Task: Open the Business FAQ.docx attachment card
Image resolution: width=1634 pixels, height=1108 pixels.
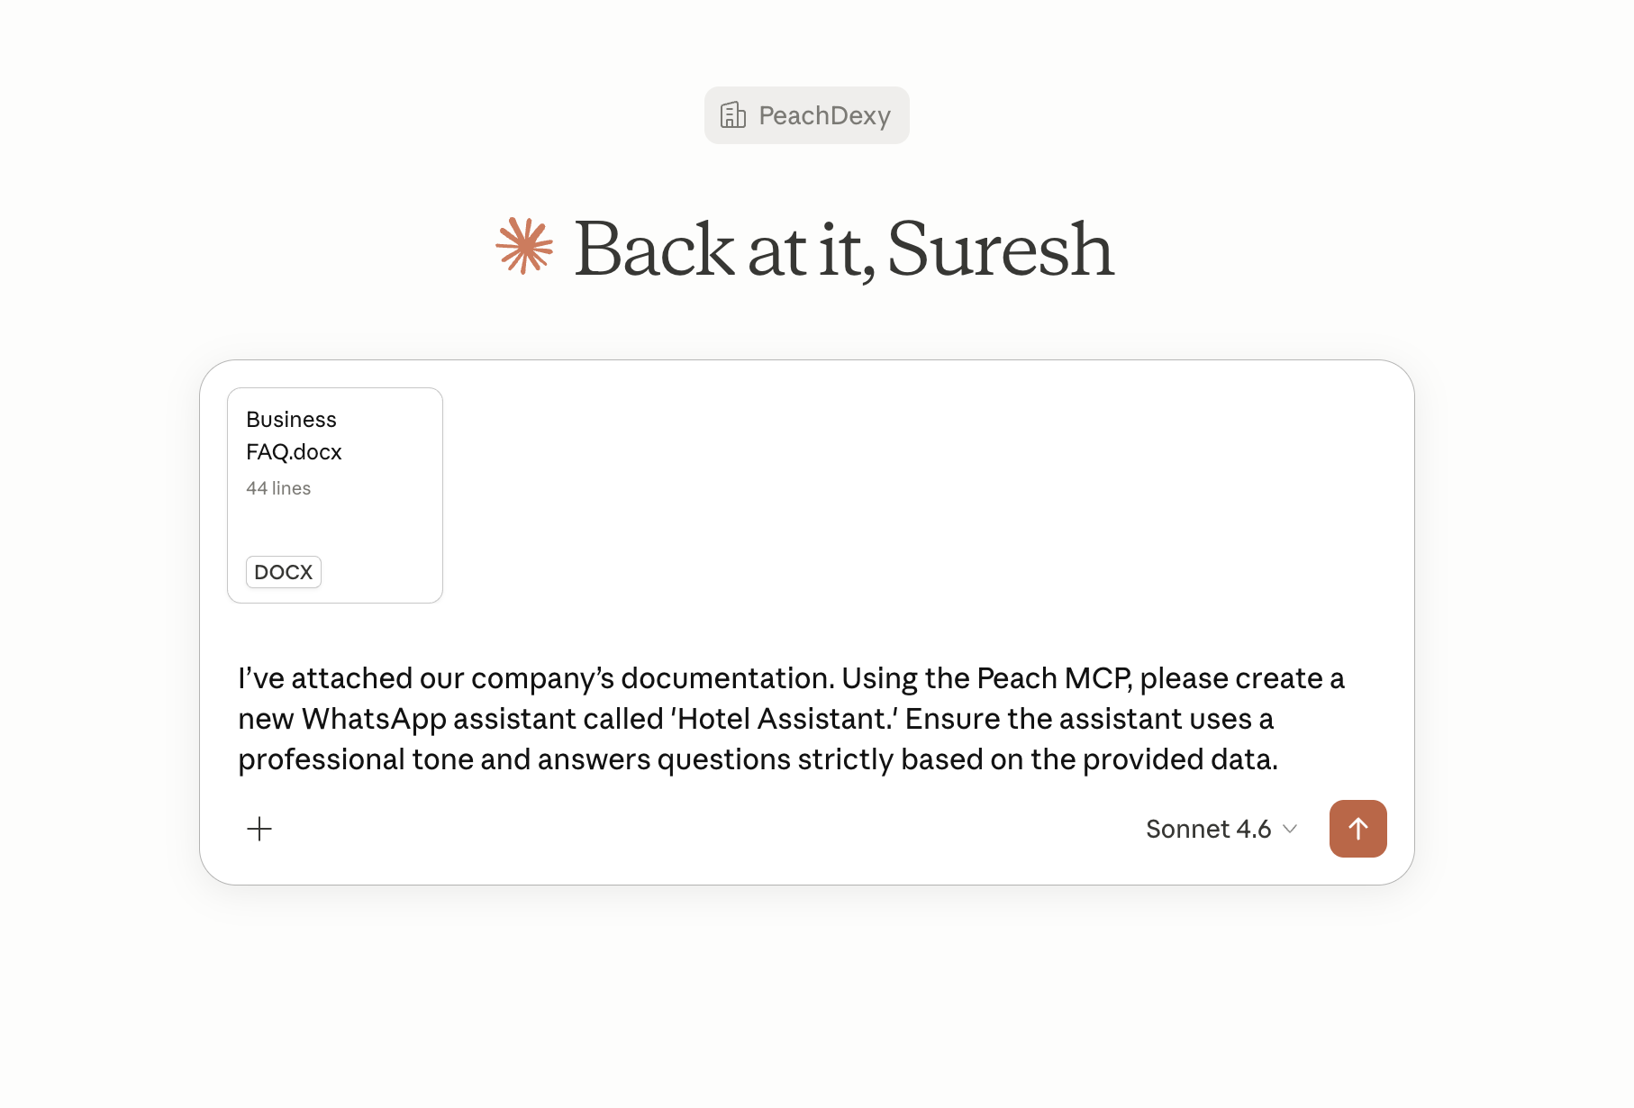Action: pyautogui.click(x=335, y=495)
